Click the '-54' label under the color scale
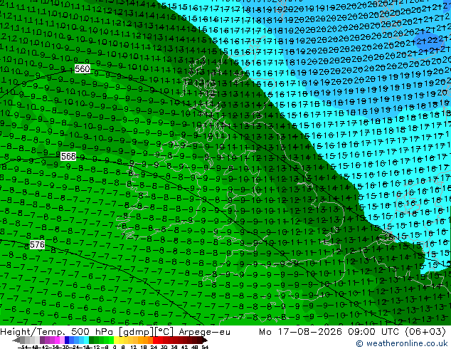 click(23, 348)
